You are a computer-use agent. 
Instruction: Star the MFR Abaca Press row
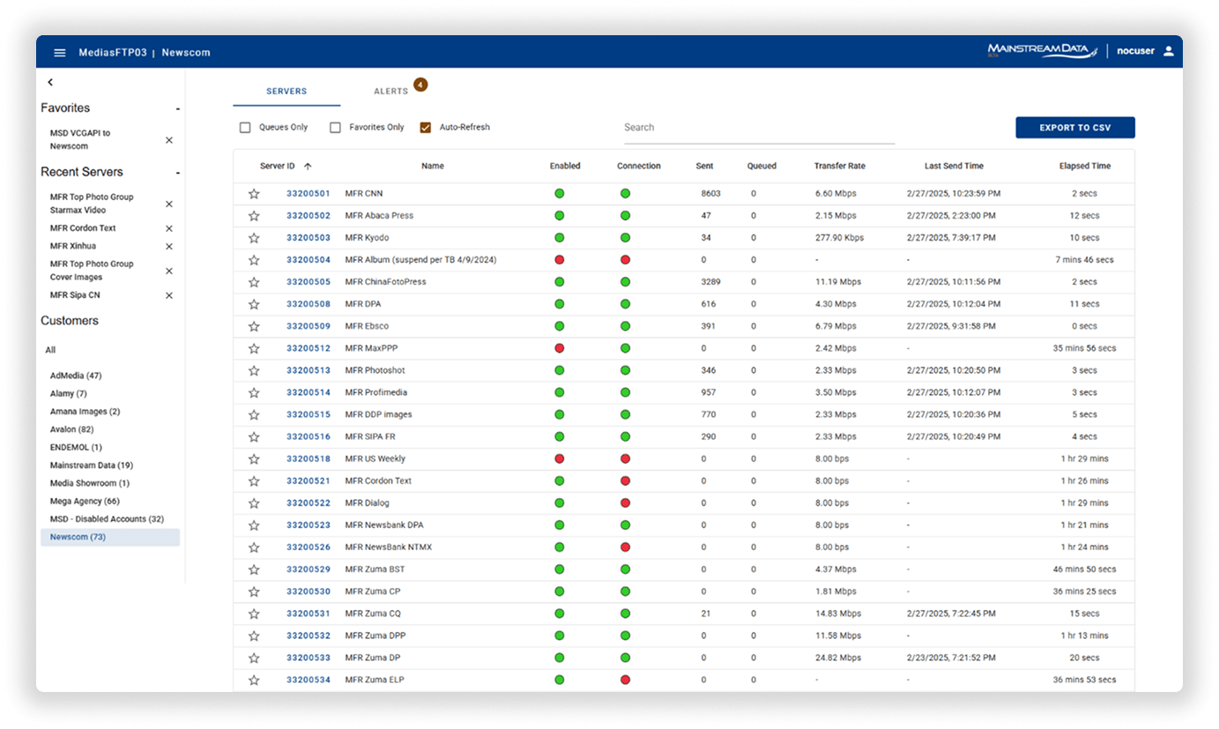click(254, 216)
